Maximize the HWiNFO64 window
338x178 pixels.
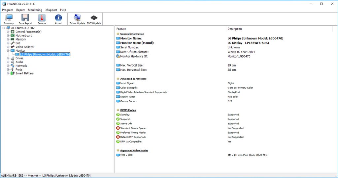321,4
